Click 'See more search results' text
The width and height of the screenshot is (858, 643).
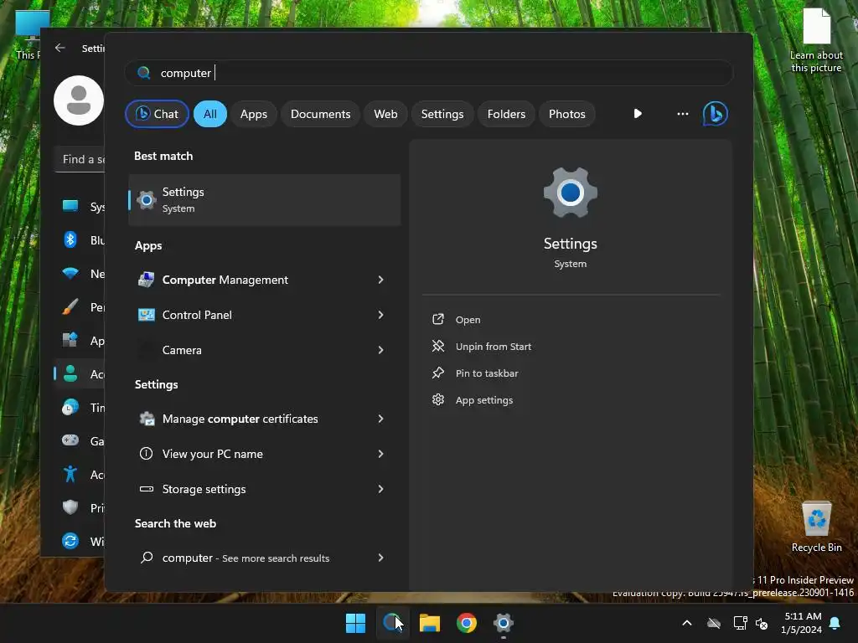pos(275,558)
